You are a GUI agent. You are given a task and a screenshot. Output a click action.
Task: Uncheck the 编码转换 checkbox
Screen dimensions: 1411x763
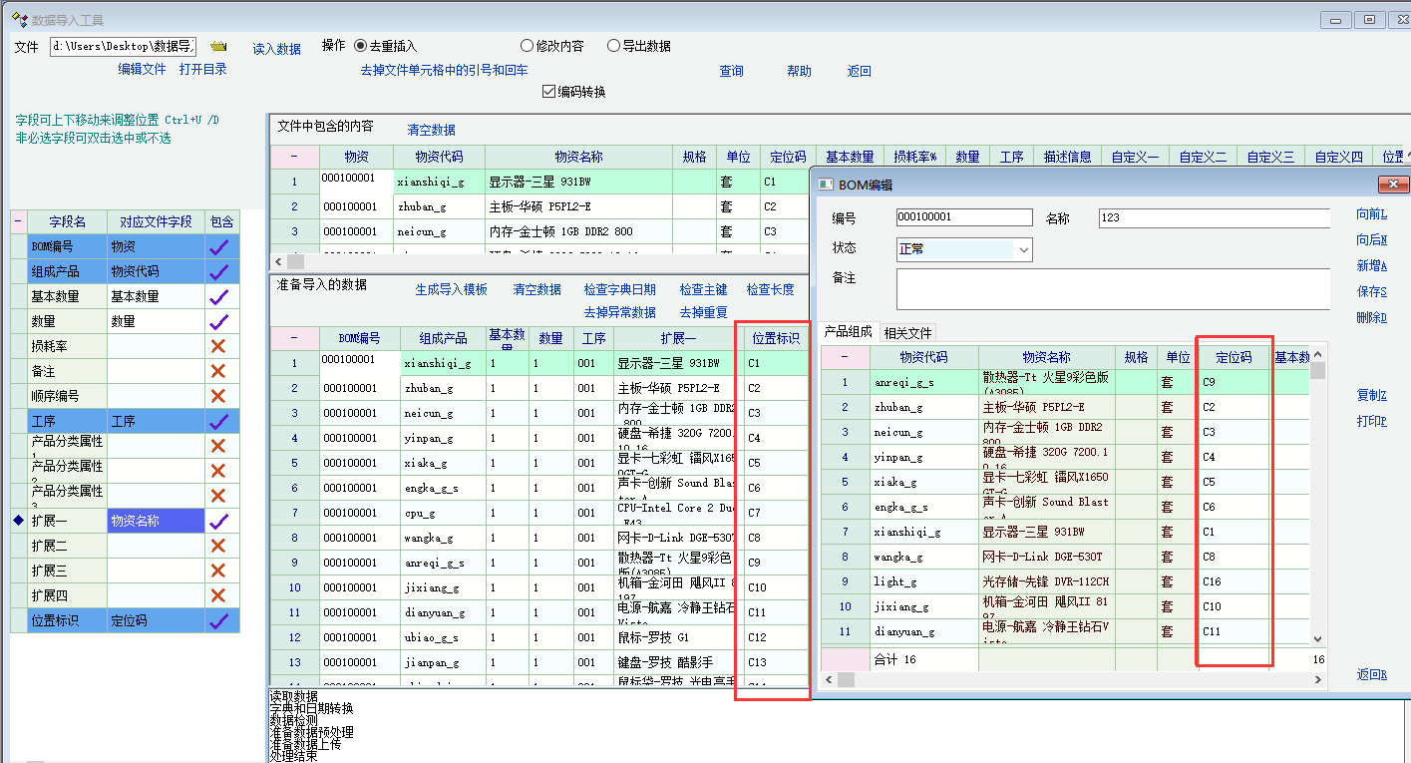[548, 92]
